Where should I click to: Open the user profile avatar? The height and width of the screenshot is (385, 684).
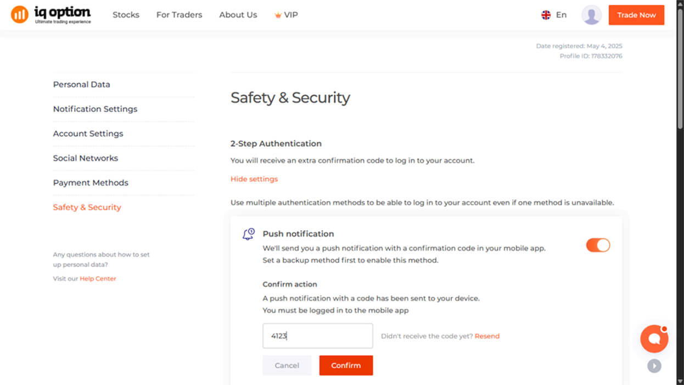591,15
